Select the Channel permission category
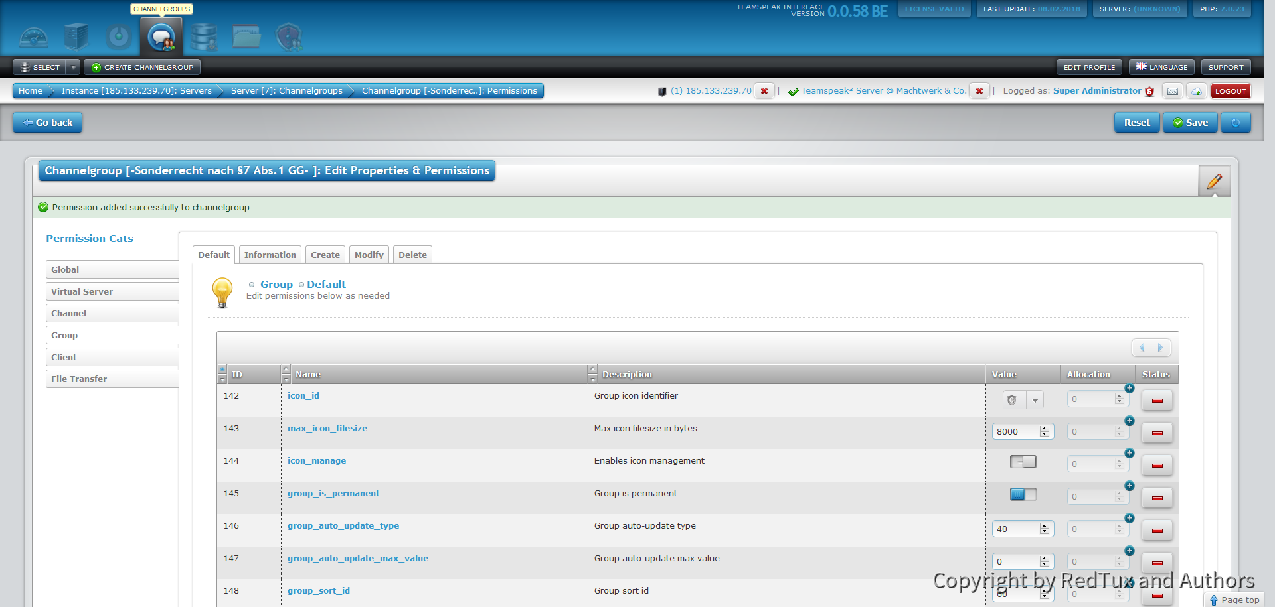The height and width of the screenshot is (607, 1275). pyautogui.click(x=112, y=313)
